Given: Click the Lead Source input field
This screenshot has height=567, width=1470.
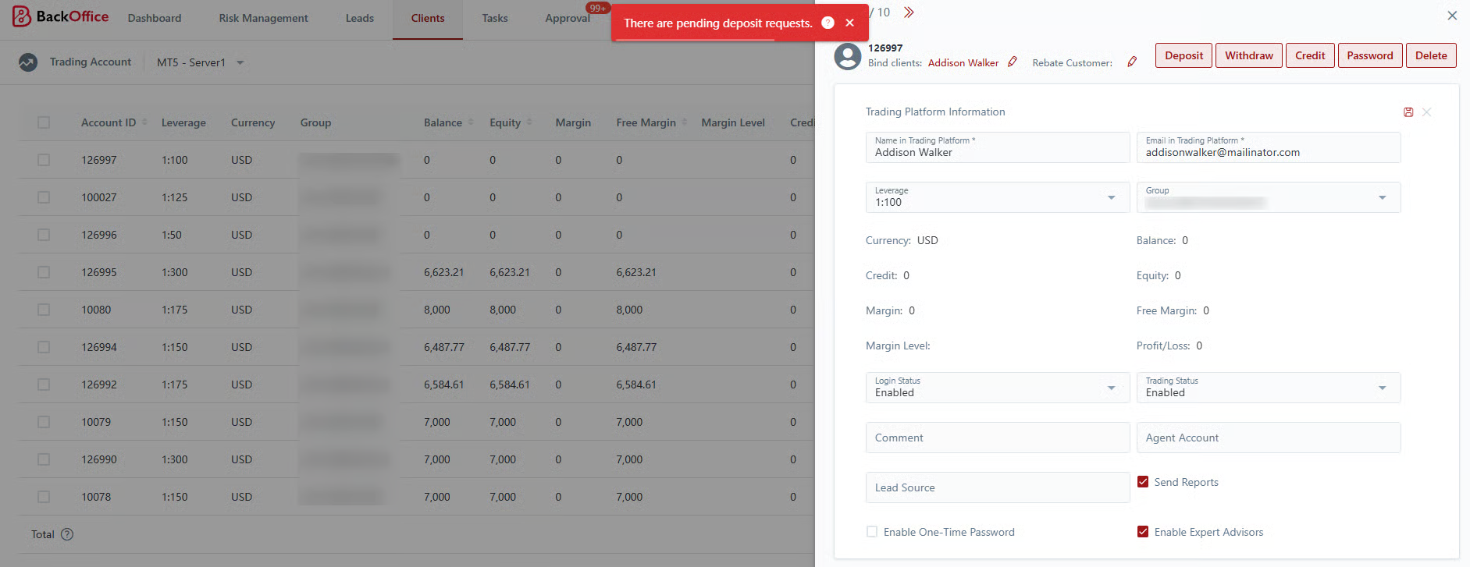Looking at the screenshot, I should 998,487.
